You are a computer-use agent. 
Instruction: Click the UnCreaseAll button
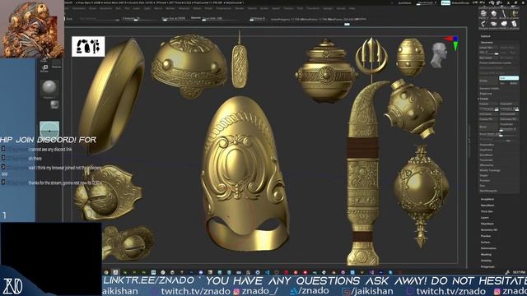(x=508, y=113)
